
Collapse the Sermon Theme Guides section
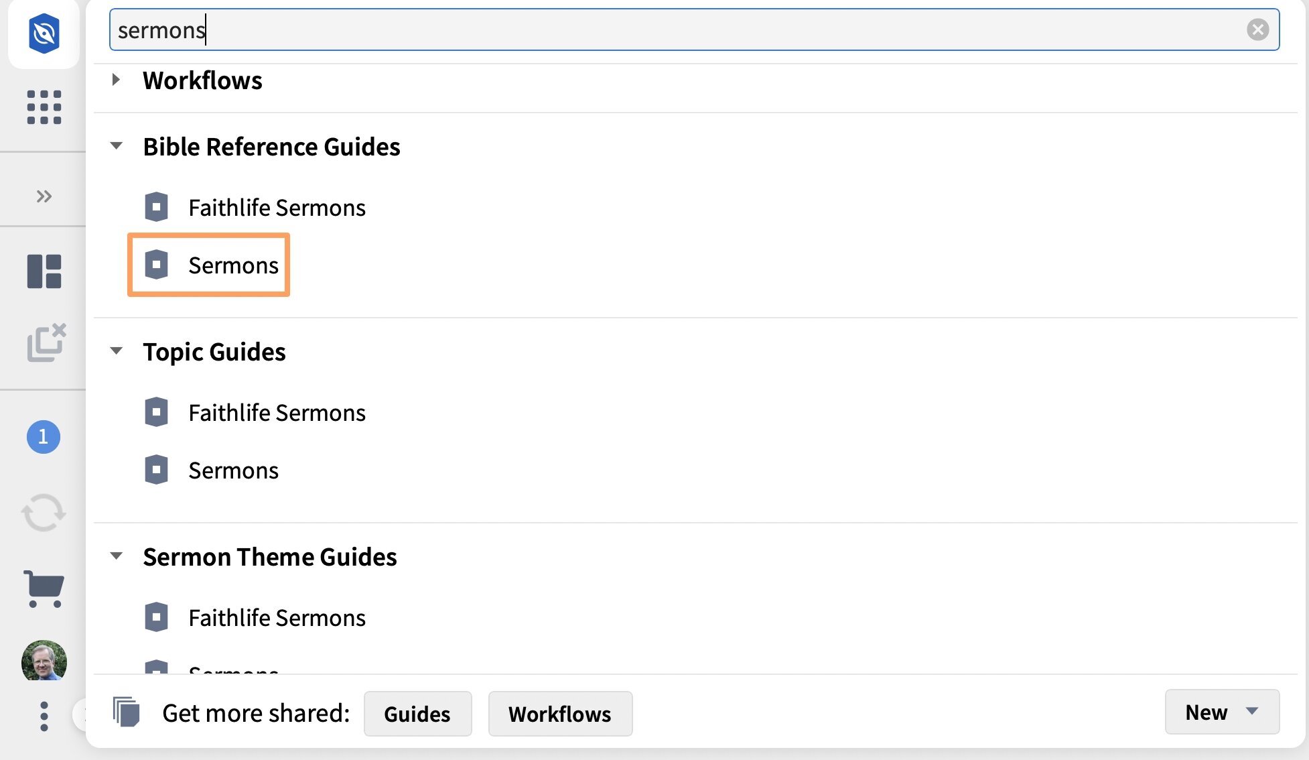tap(117, 556)
